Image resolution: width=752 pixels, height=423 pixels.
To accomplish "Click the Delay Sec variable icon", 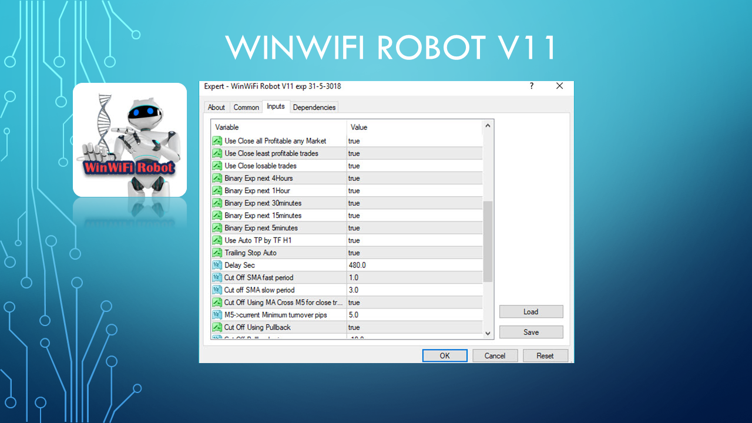I will (x=217, y=265).
